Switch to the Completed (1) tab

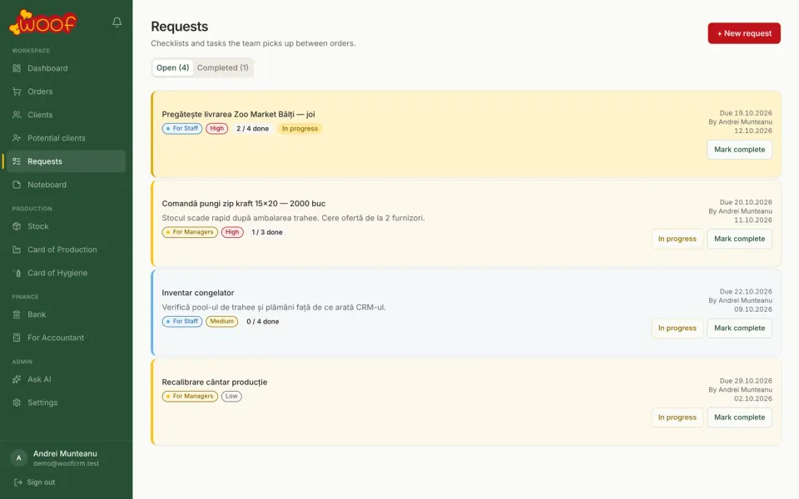(223, 67)
